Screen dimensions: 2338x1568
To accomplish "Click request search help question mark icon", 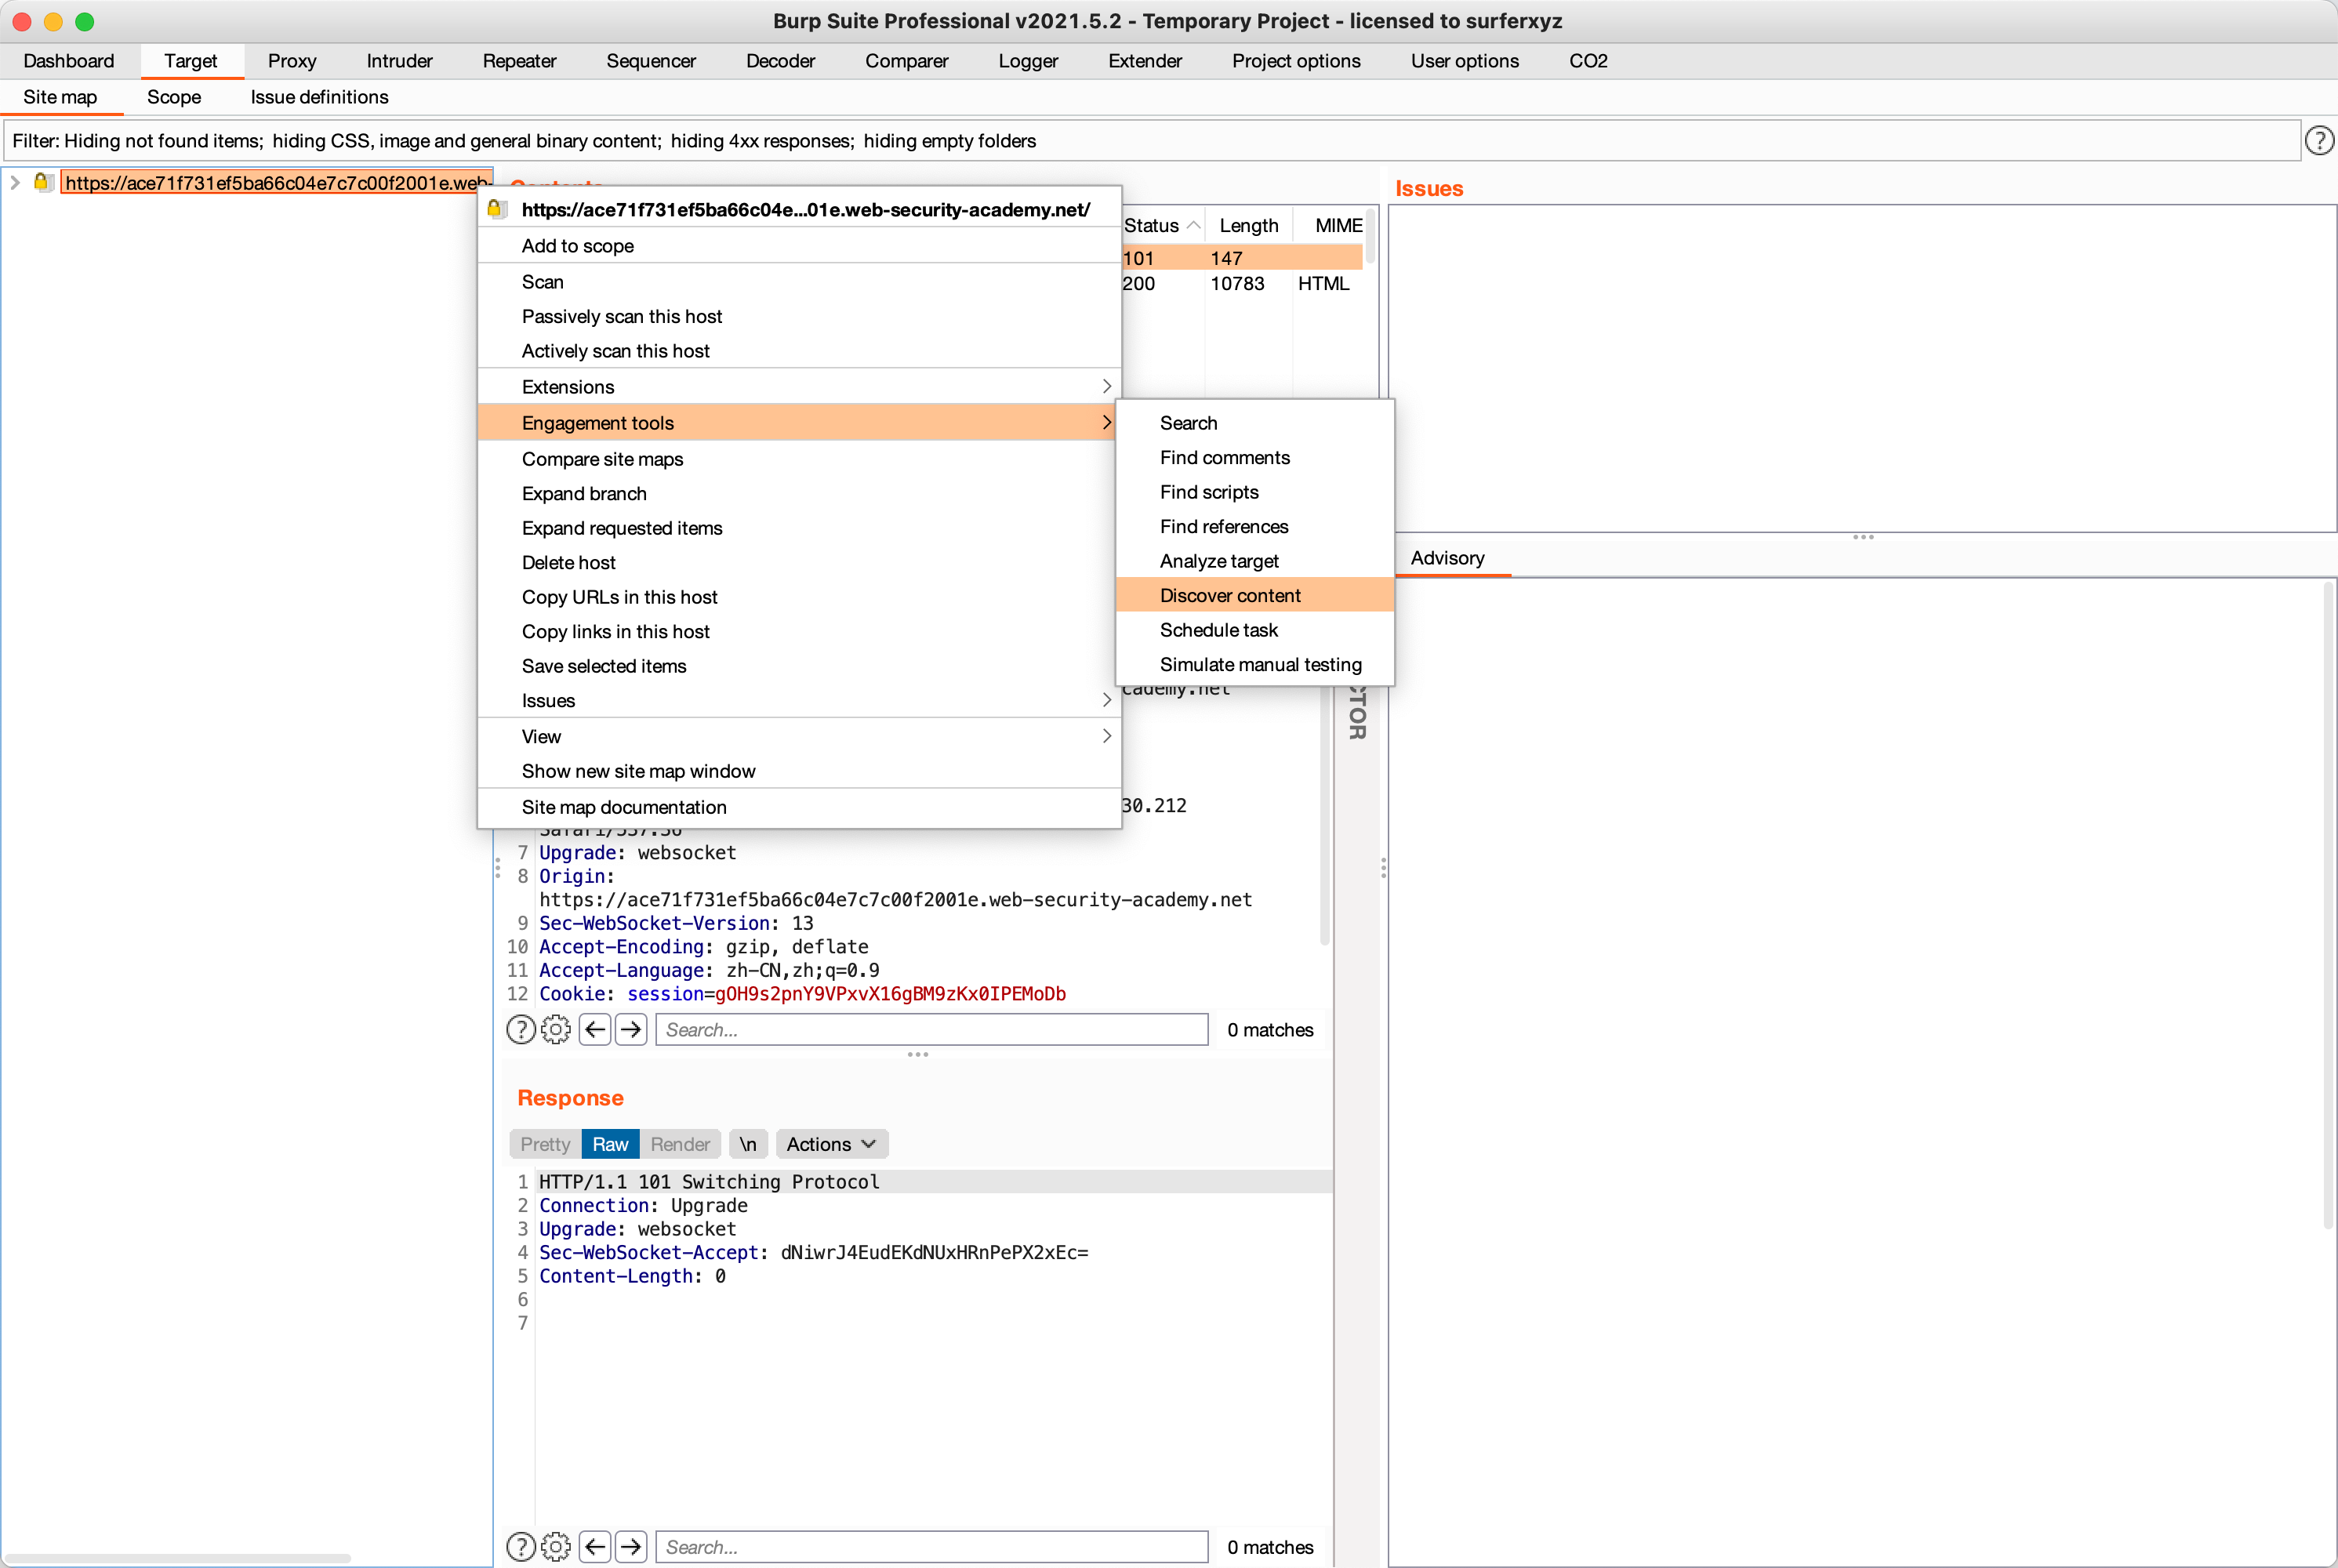I will coord(521,1029).
